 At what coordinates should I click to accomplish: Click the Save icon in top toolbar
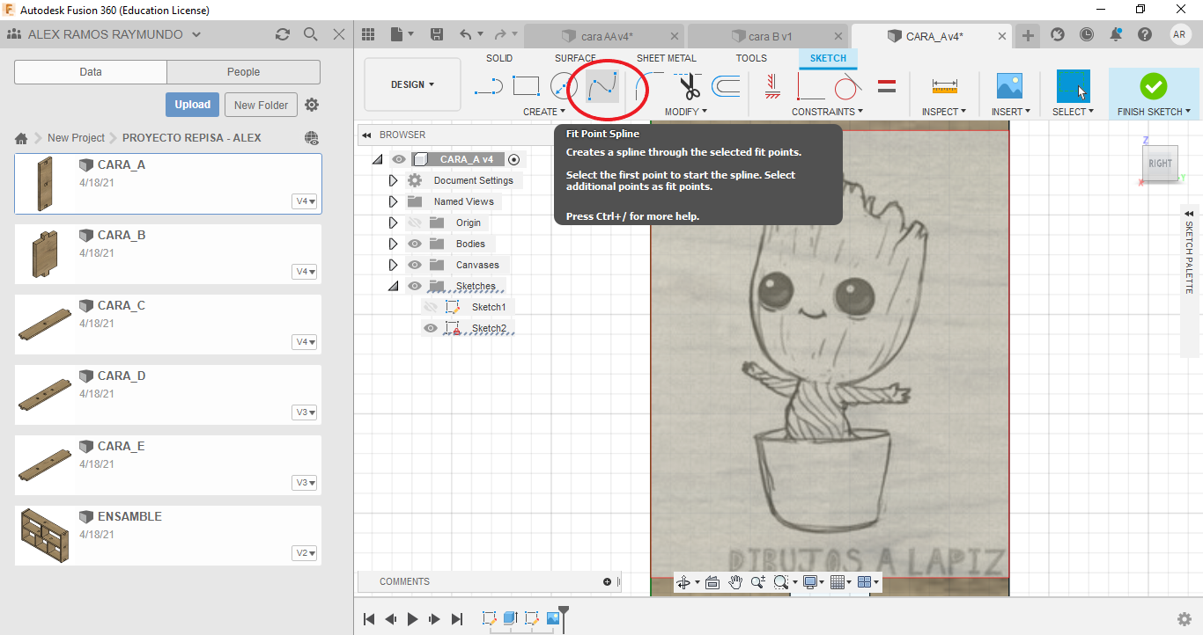tap(437, 35)
